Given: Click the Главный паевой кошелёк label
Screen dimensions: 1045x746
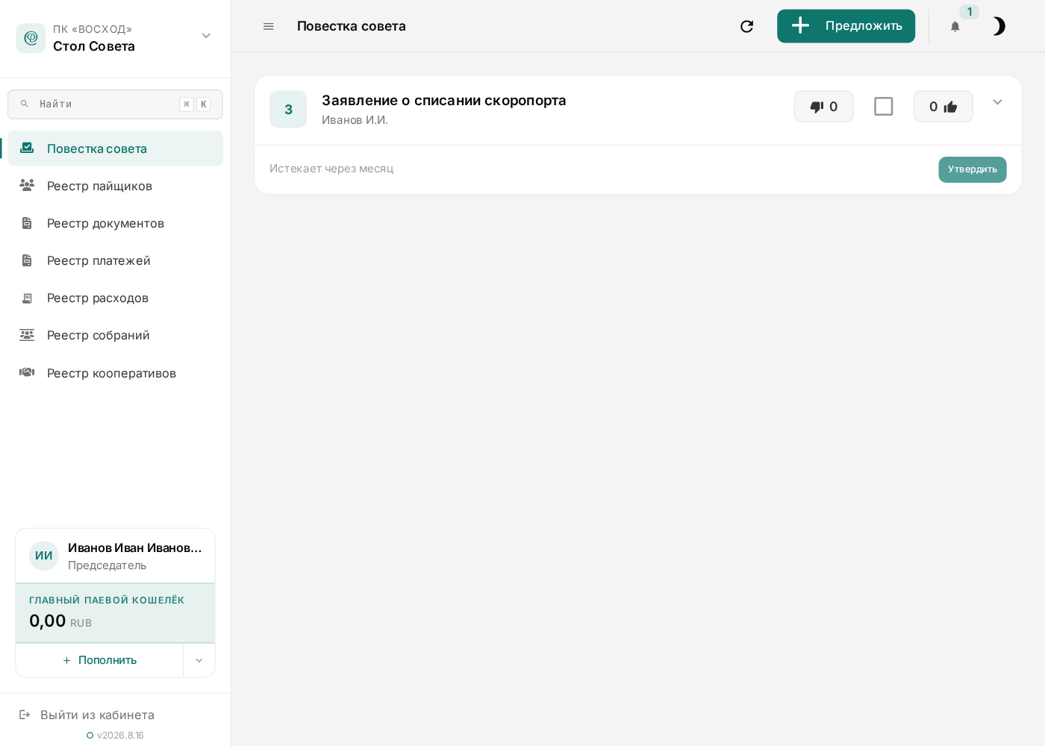Looking at the screenshot, I should (107, 600).
